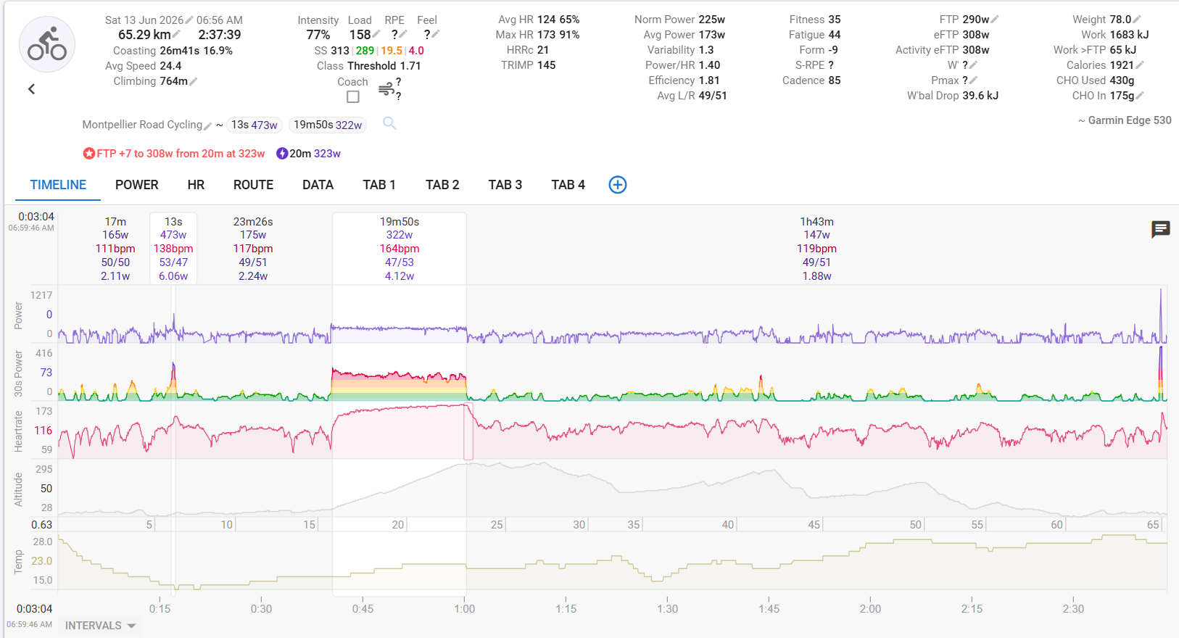Add a new tab with plus icon
This screenshot has height=638, width=1179.
pyautogui.click(x=618, y=185)
